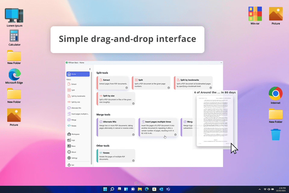Click info icon on the Extract card
The image size is (289, 193).
click(x=127, y=88)
